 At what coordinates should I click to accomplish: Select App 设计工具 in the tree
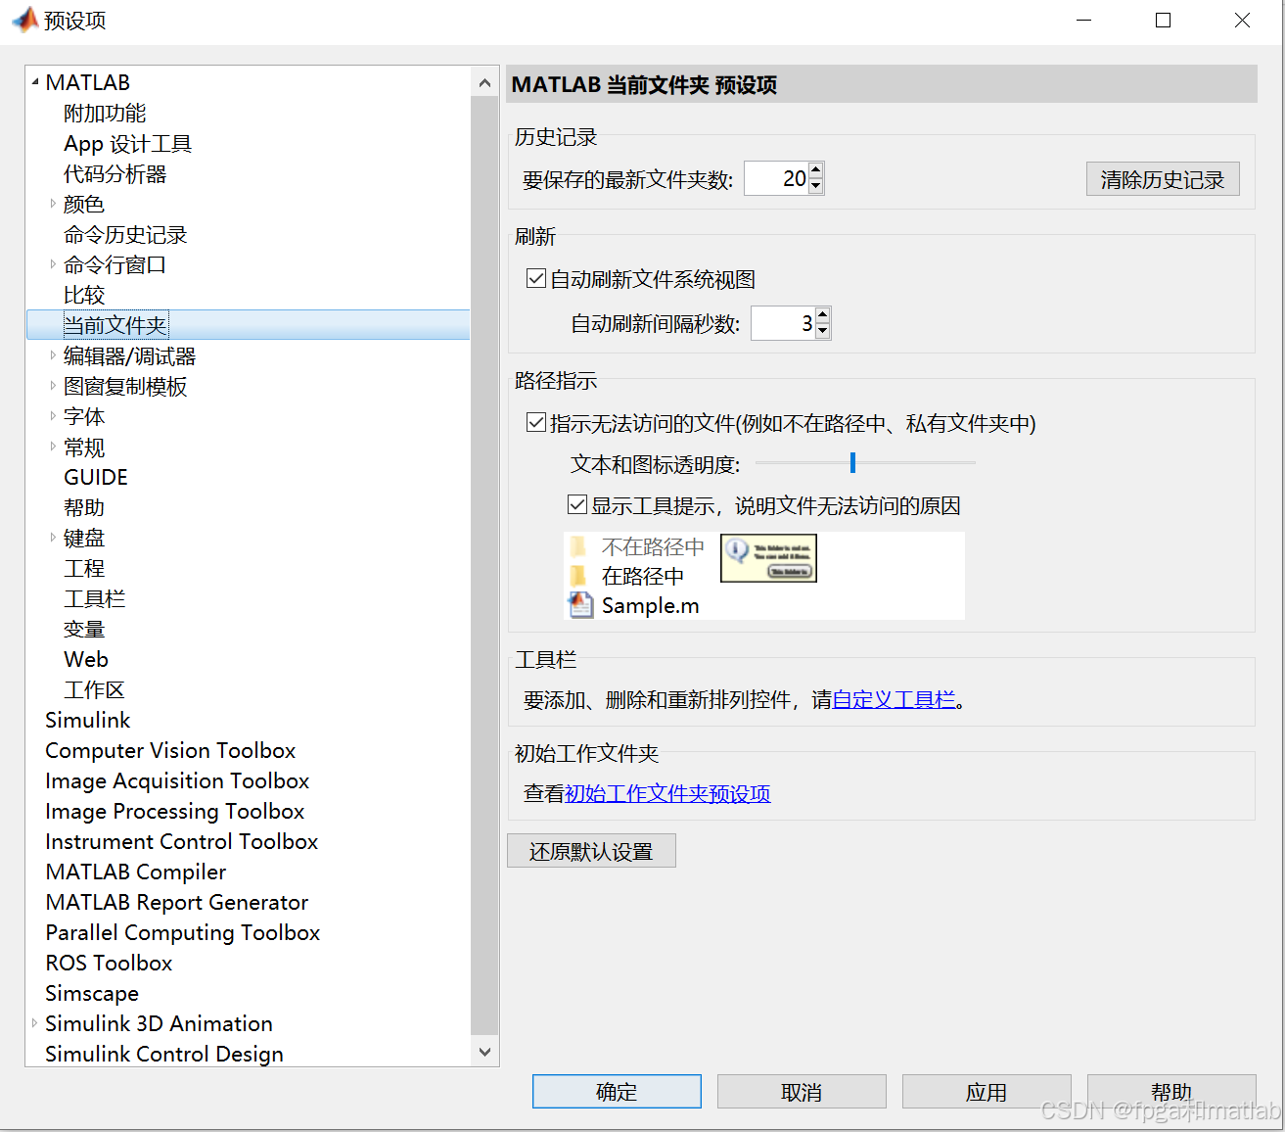tap(127, 143)
